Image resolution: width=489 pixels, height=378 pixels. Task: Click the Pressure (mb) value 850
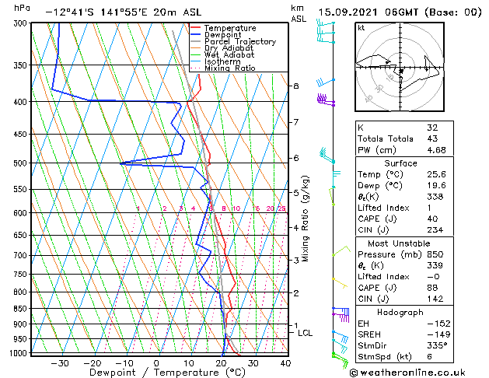tap(435, 254)
